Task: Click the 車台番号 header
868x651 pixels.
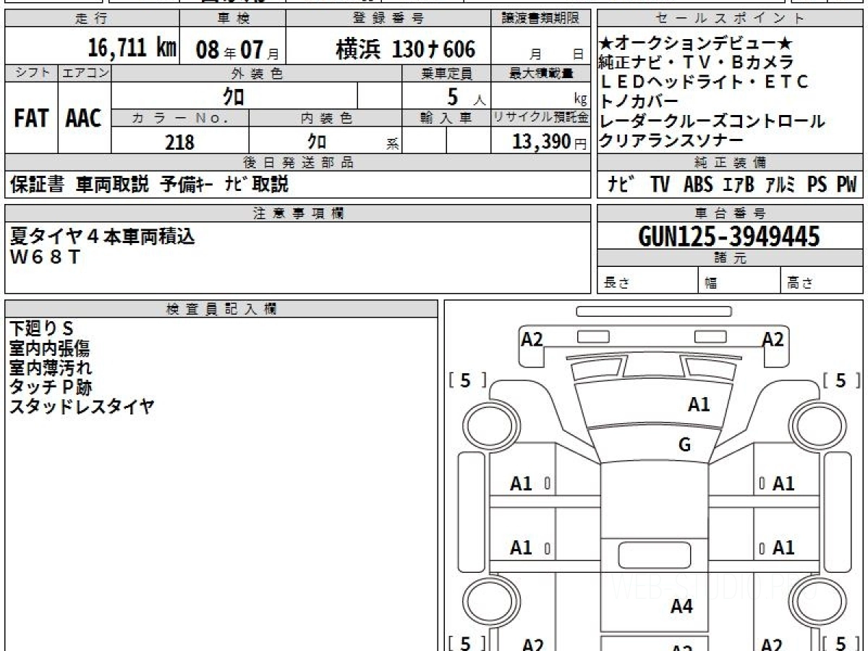Action: coord(730,213)
